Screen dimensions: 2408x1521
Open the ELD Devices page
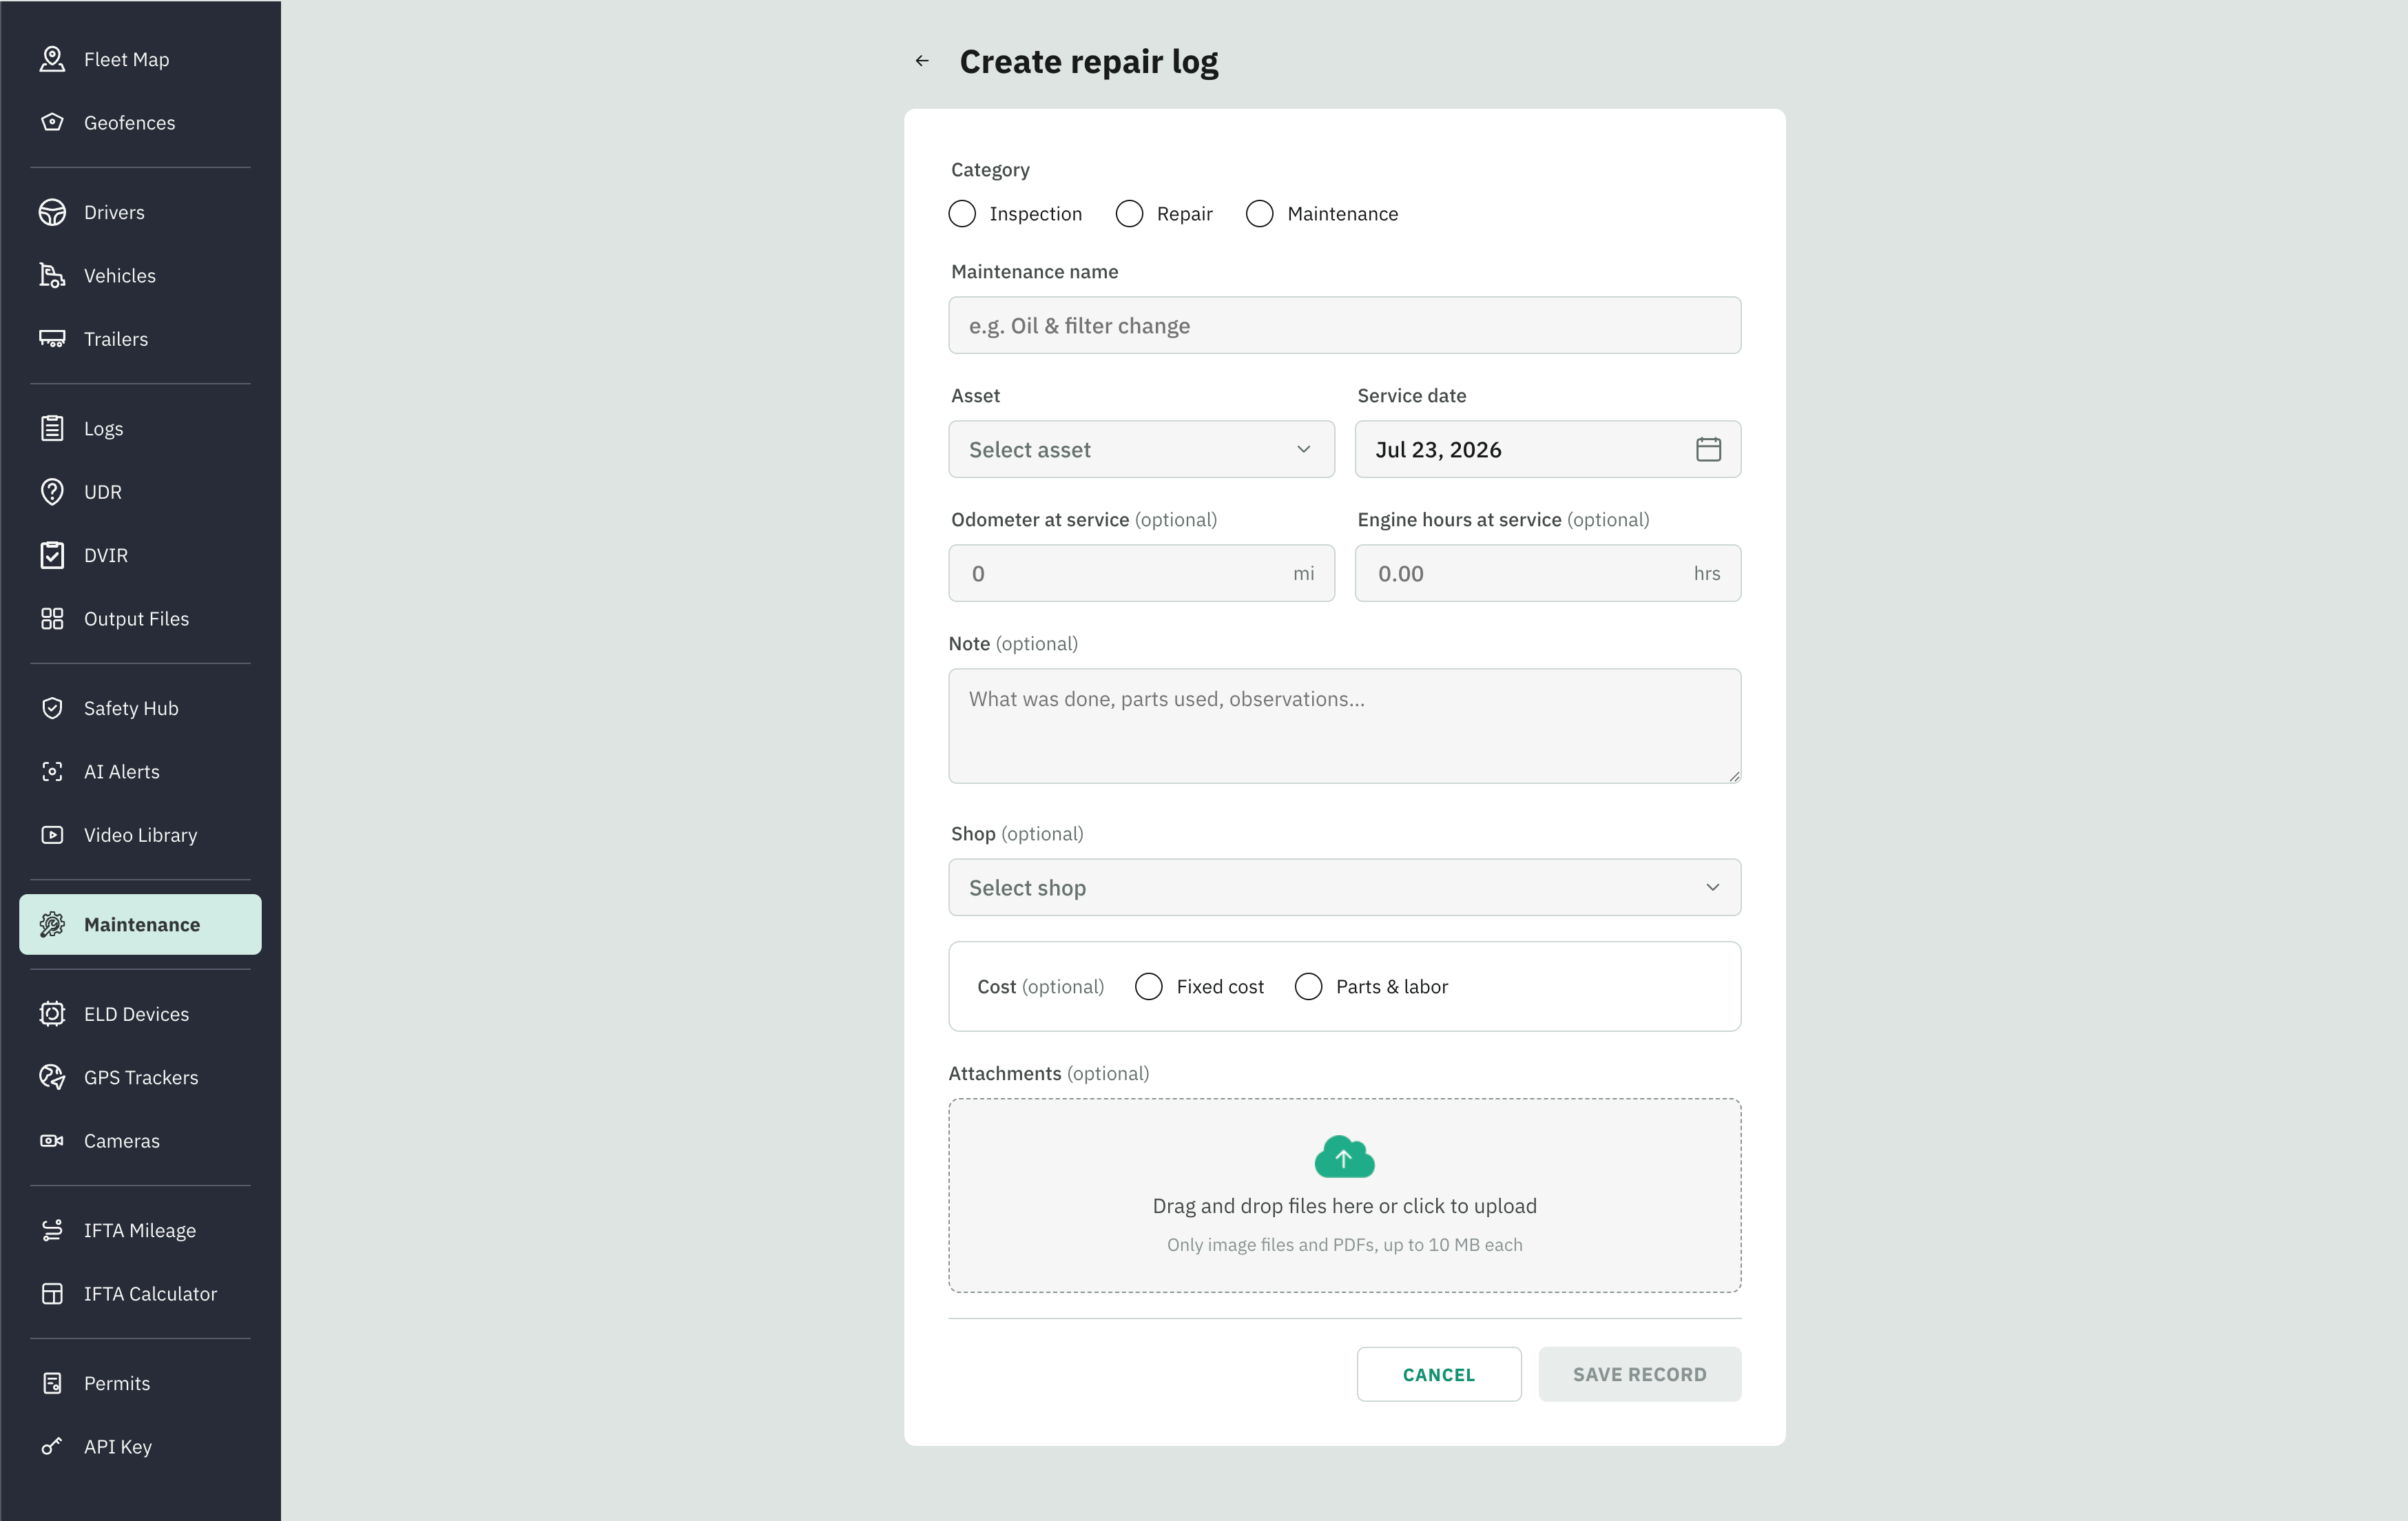140,1014
